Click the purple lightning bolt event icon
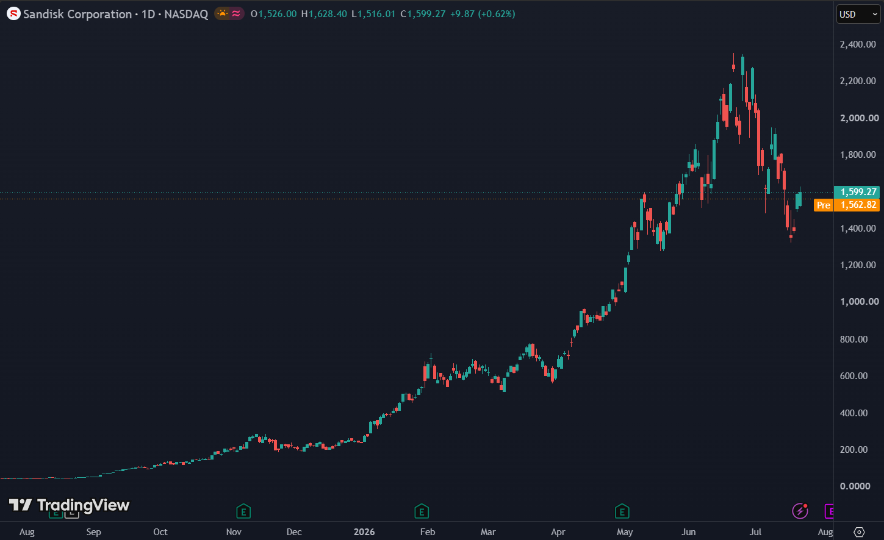The width and height of the screenshot is (884, 540). point(800,511)
